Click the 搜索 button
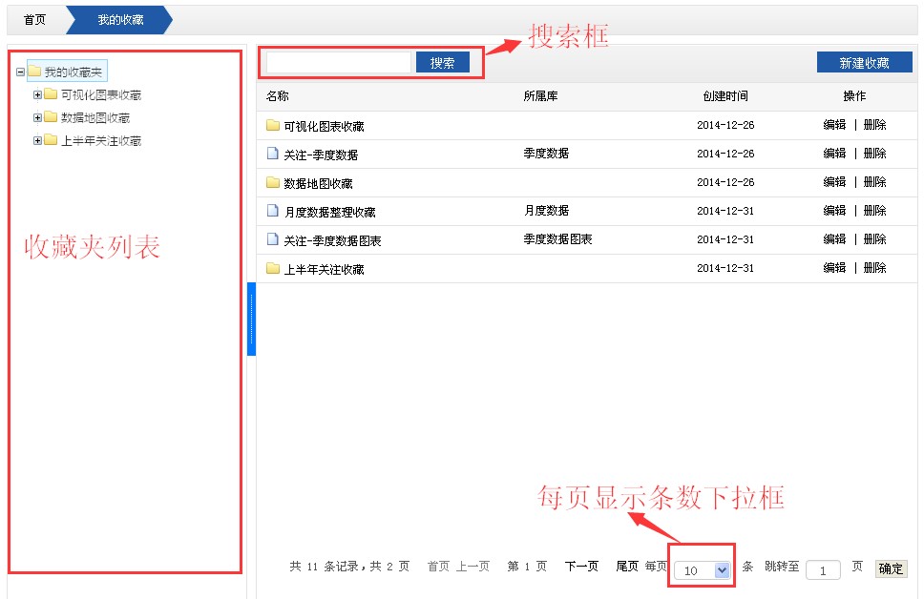924x599 pixels. (443, 62)
